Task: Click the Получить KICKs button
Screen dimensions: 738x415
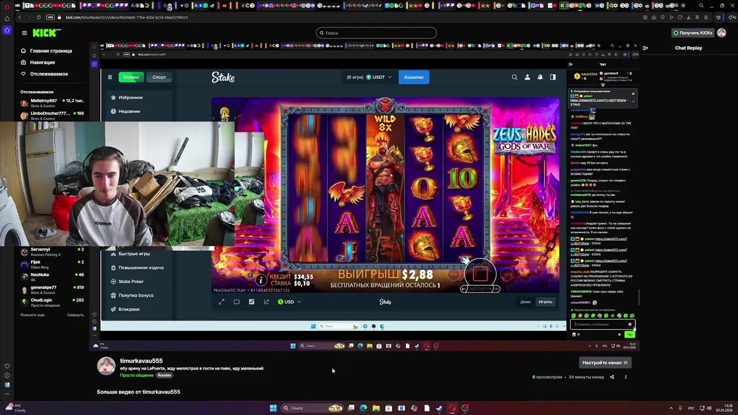Action: [x=692, y=33]
